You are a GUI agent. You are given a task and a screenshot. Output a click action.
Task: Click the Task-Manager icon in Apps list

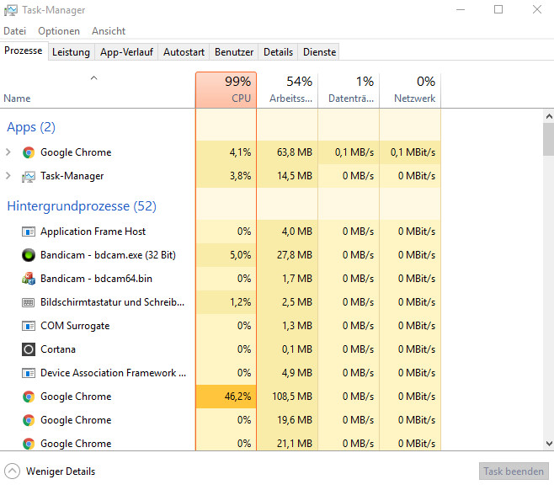[x=29, y=176]
